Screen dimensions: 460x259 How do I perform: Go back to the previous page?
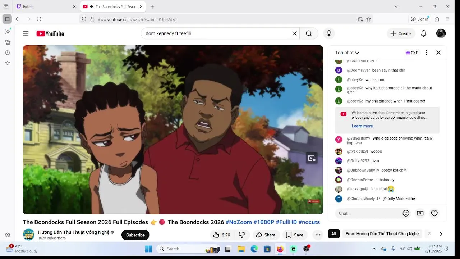18,19
